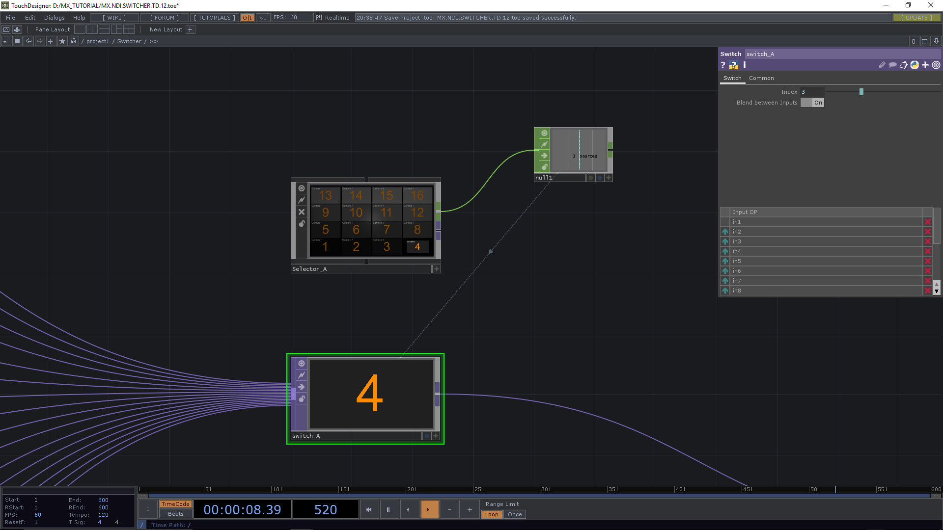Click the lock flag on null1 node
Viewport: 943px width, 530px height.
pos(544,167)
